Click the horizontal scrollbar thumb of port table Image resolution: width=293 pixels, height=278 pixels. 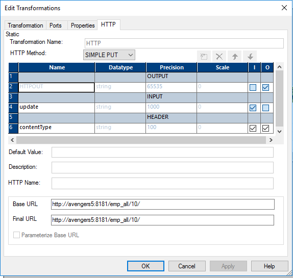click(141, 140)
